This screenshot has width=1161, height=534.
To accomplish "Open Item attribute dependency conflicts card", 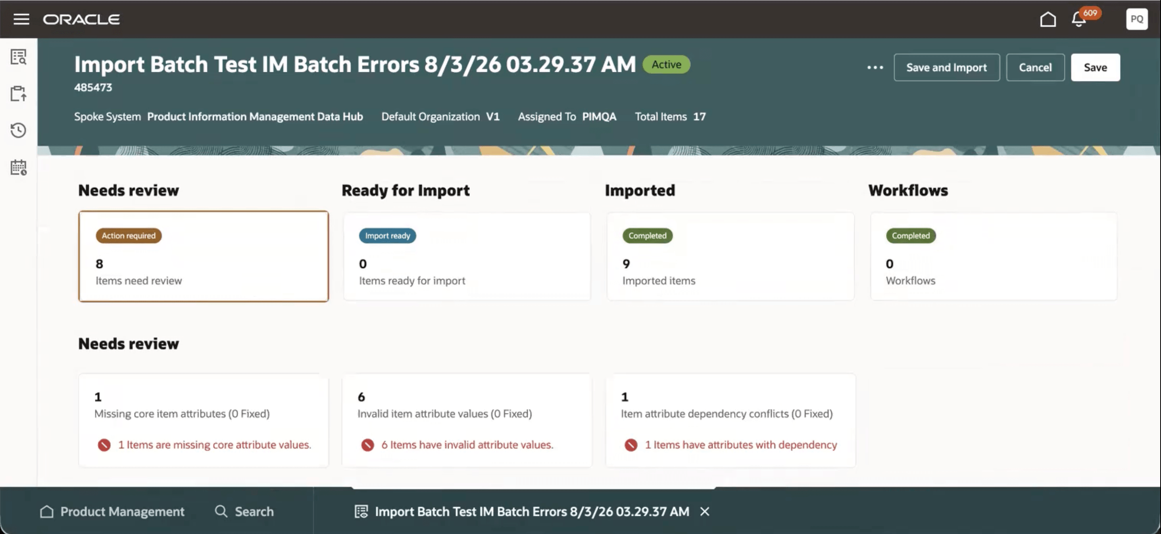I will (730, 420).
